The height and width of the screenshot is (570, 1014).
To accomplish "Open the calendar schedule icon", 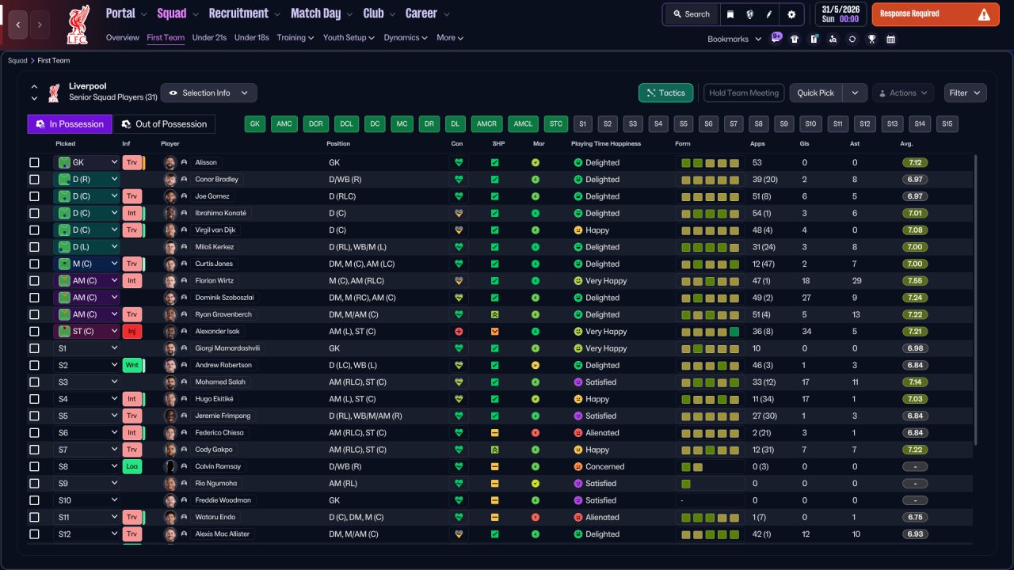I will [890, 39].
